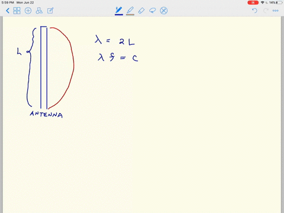Select the blue pen tool
Viewport: 284px width, 213px height.
tap(119, 11)
